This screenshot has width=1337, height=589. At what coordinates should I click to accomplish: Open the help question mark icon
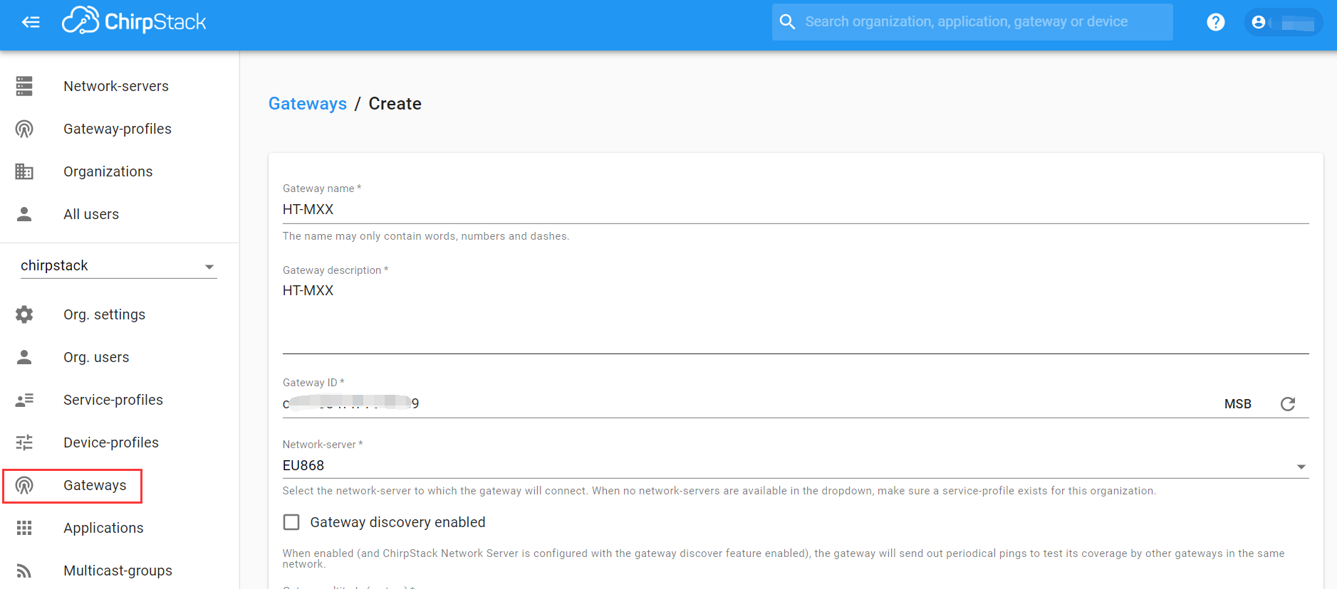[1215, 22]
